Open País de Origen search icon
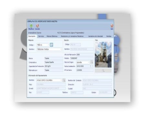 (92, 62)
